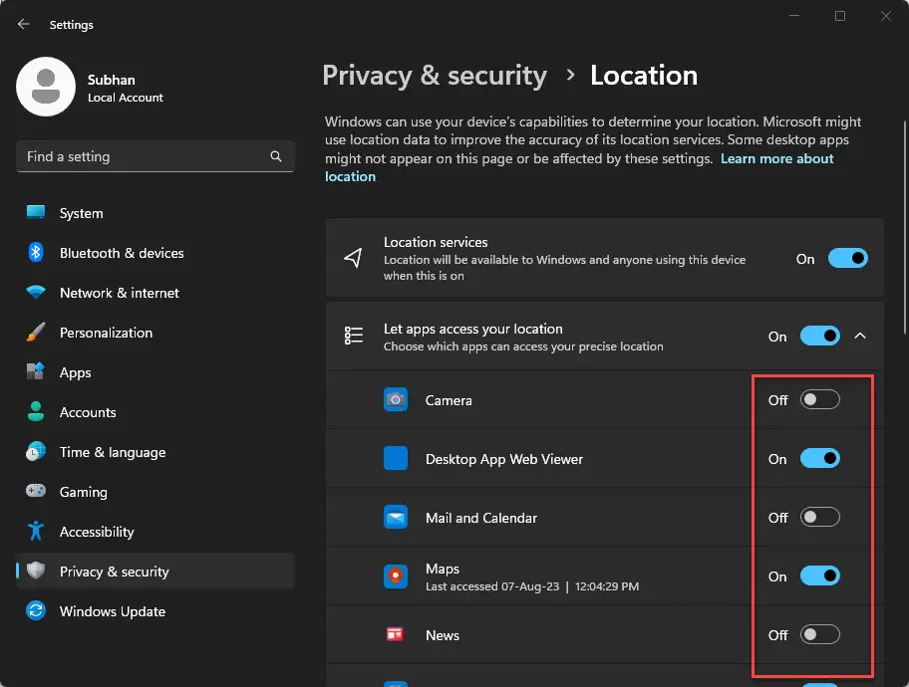909x687 pixels.
Task: Click the Location services arrow icon
Action: [353, 258]
